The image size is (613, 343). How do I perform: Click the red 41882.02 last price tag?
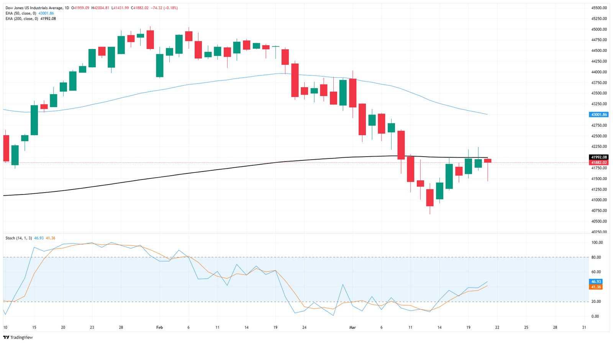(599, 162)
